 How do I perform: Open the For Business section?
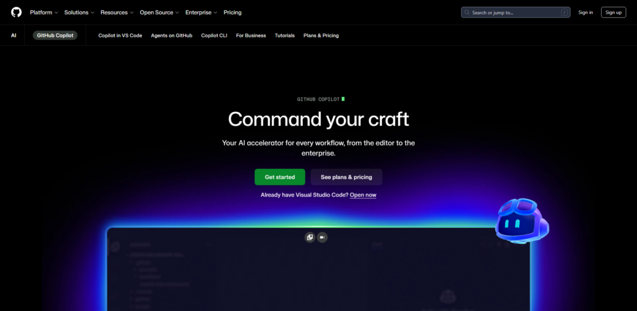[251, 35]
